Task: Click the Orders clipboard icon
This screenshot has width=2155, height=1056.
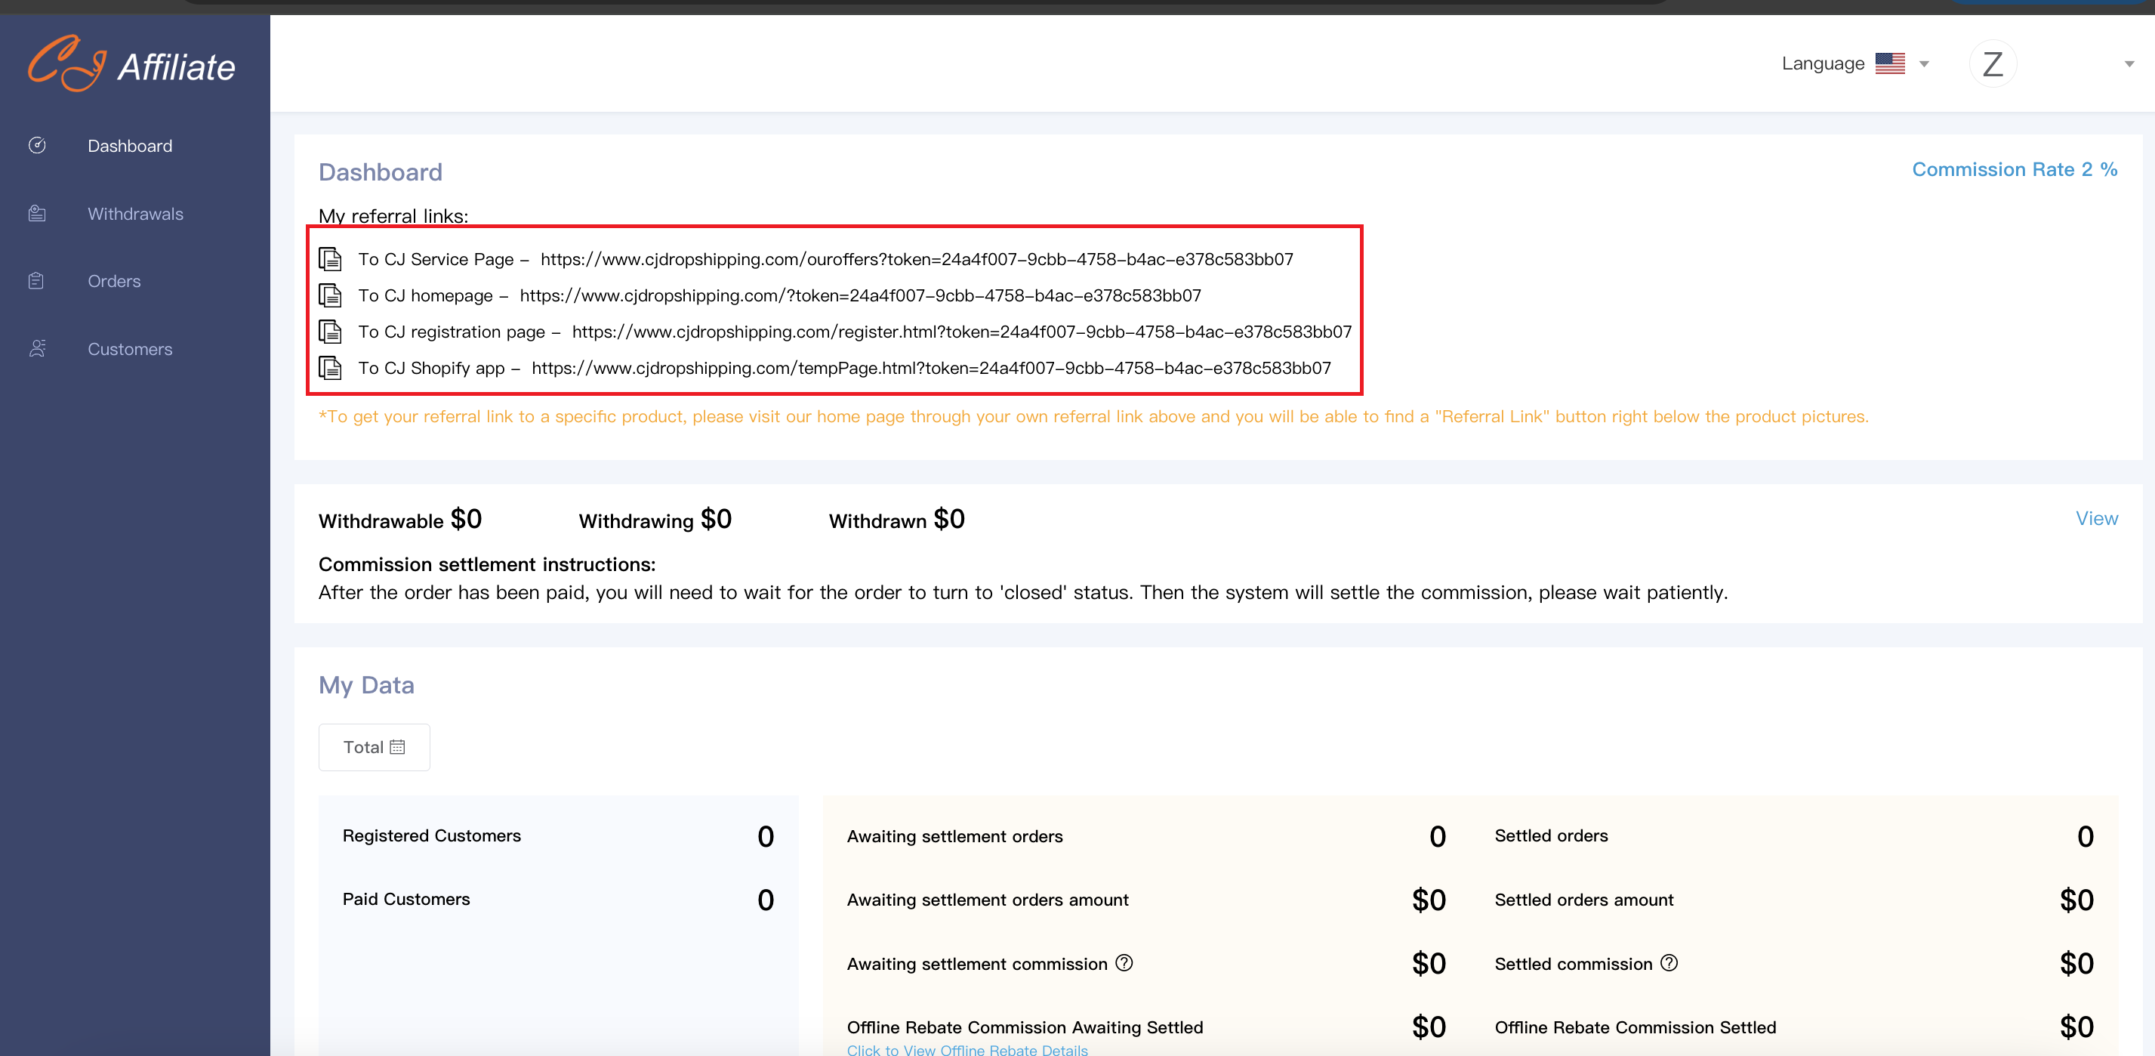Action: (36, 281)
